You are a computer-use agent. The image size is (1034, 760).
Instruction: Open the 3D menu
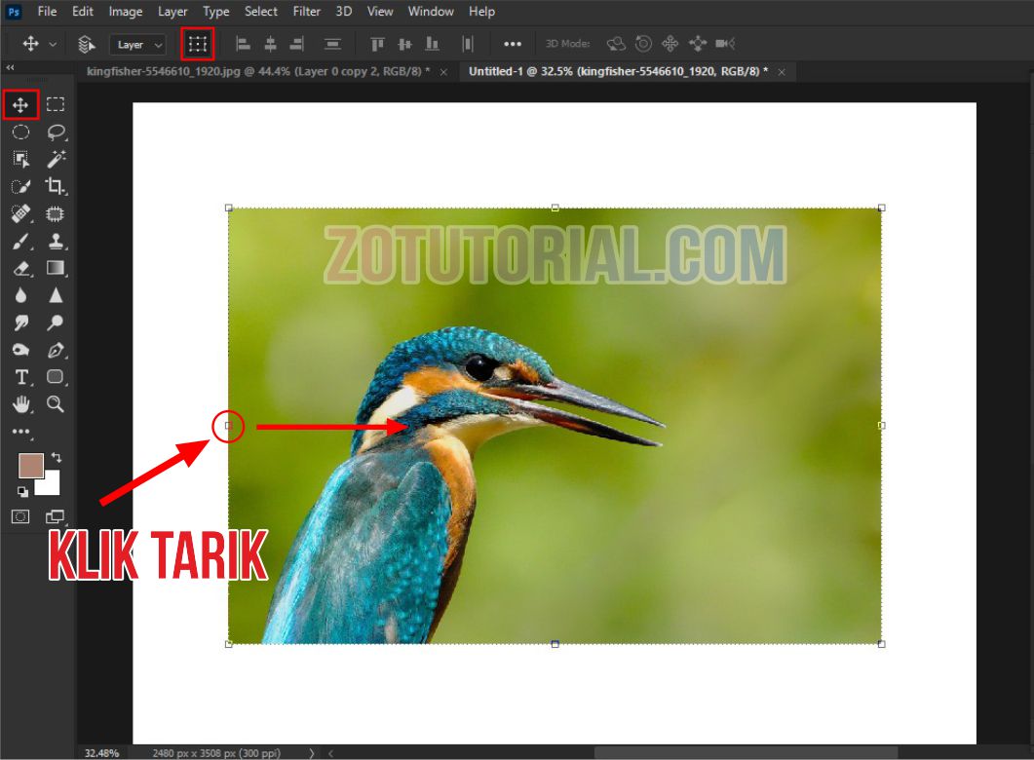[344, 12]
